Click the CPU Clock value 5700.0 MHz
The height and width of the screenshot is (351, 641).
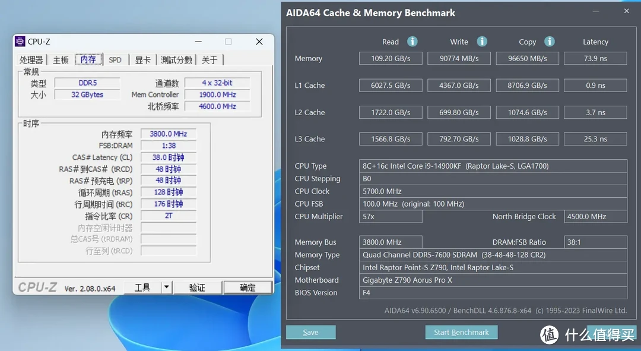point(493,191)
